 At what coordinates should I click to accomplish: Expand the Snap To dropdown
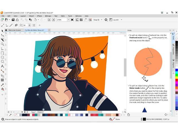tap(102, 20)
